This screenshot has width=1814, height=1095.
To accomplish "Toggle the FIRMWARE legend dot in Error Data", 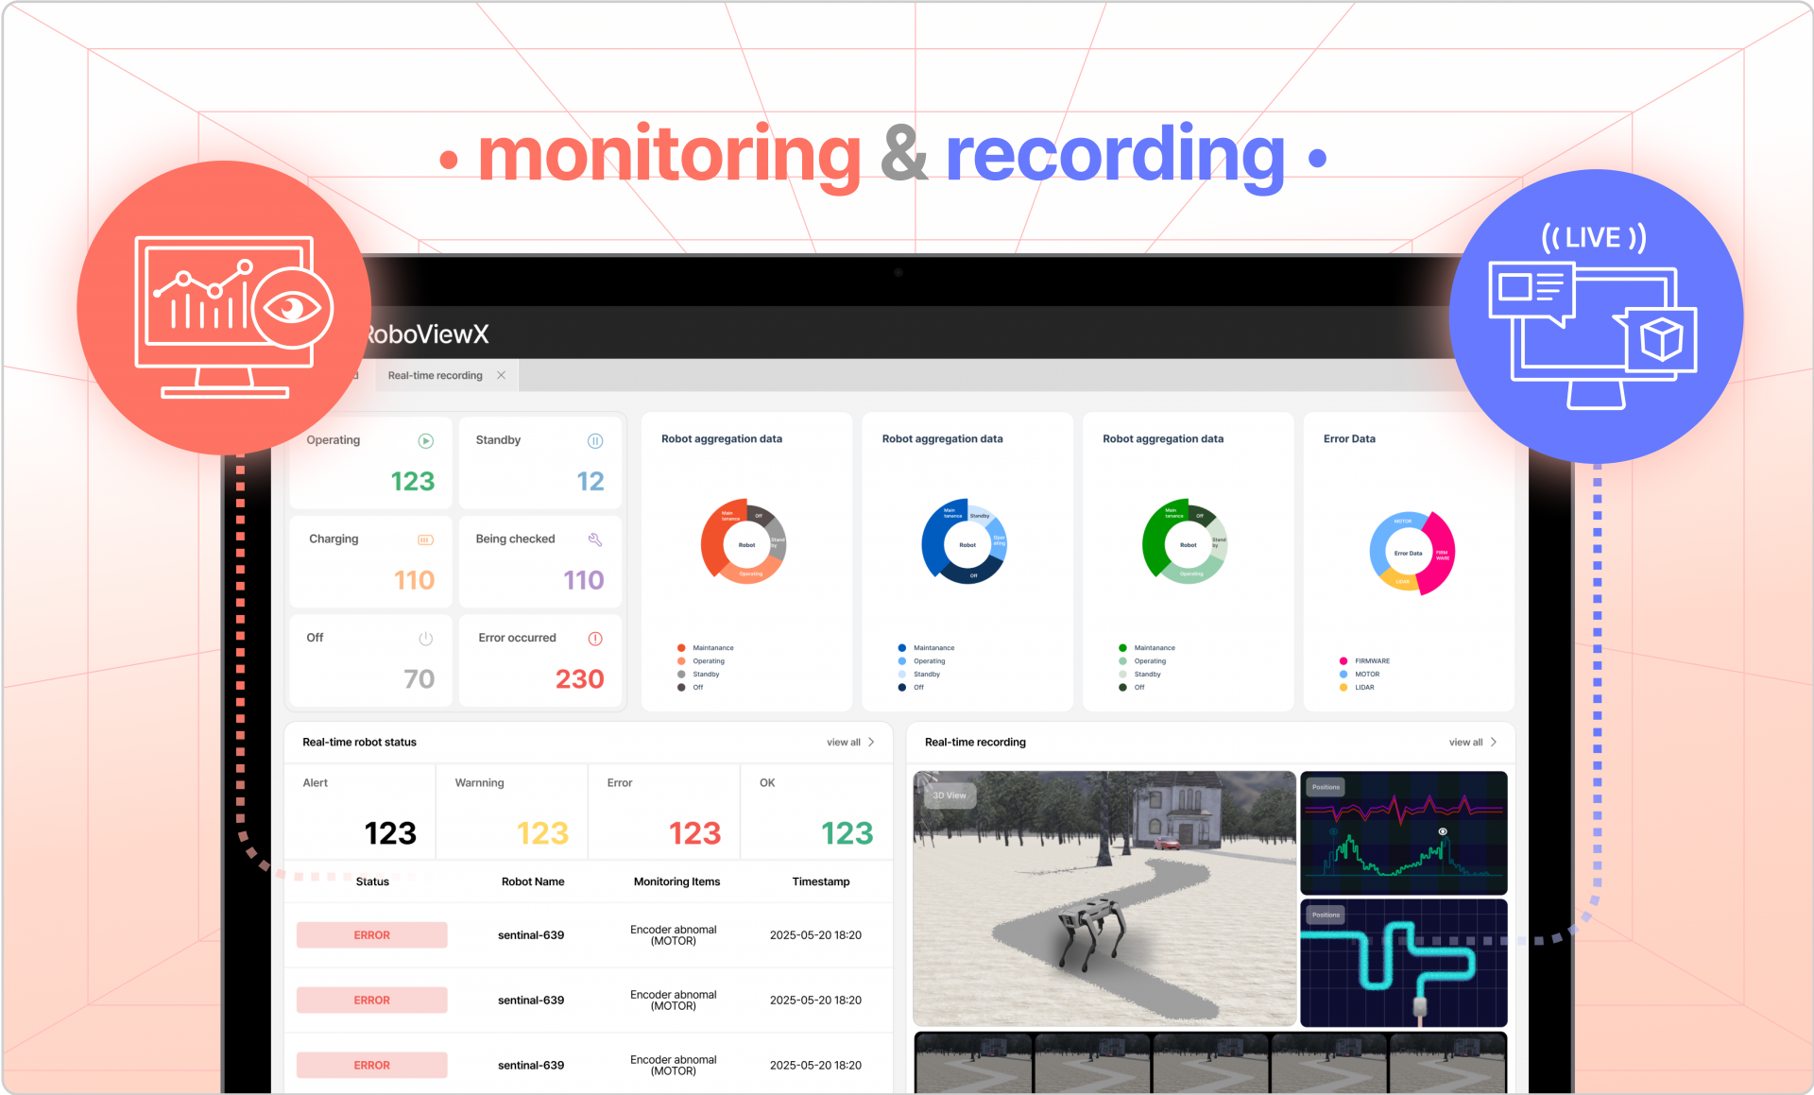I will tap(1342, 660).
